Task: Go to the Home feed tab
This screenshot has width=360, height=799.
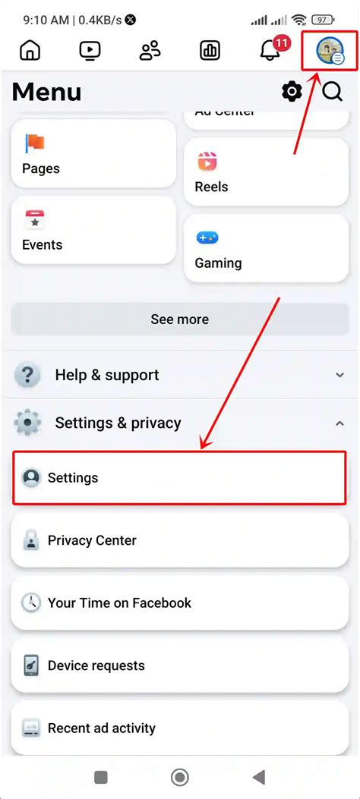Action: (x=30, y=50)
